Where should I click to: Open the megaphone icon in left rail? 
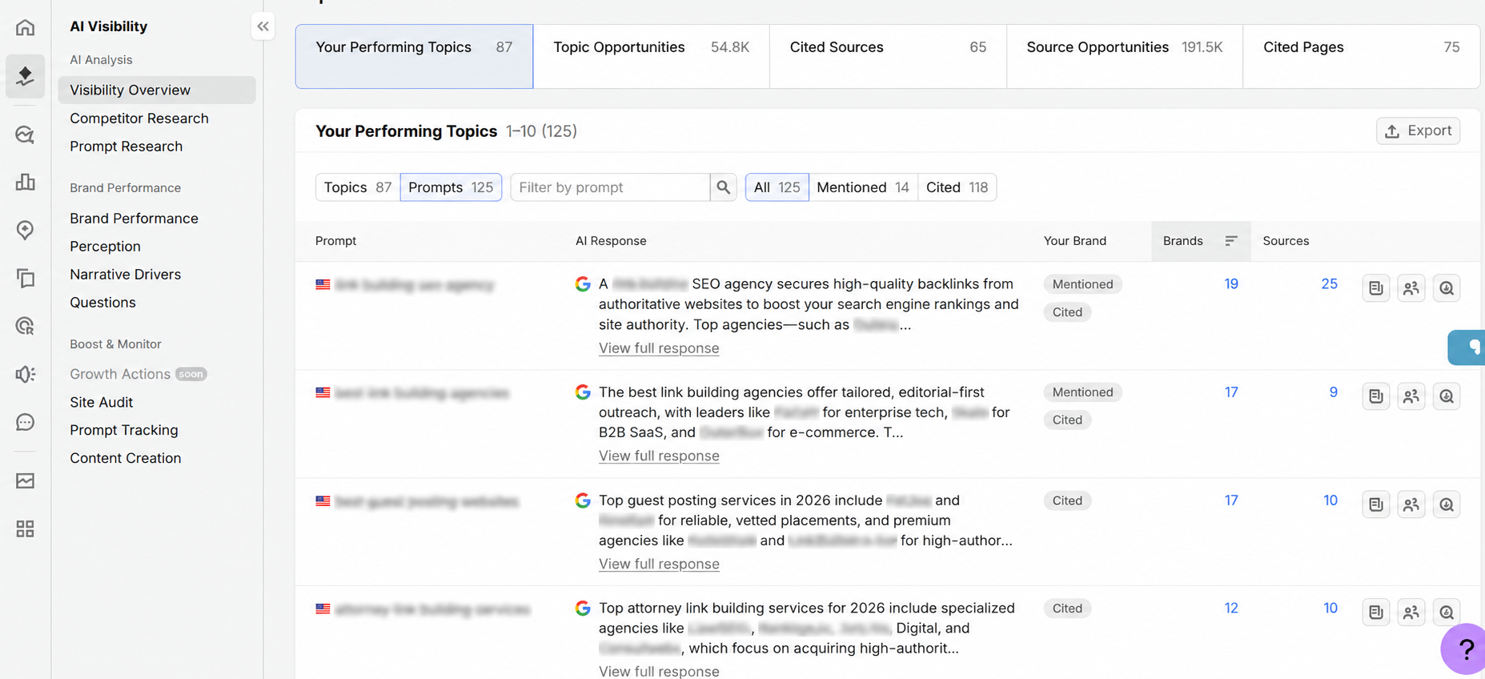tap(25, 374)
